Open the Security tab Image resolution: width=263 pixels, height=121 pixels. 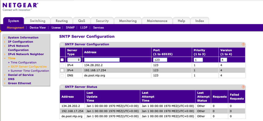(x=102, y=21)
